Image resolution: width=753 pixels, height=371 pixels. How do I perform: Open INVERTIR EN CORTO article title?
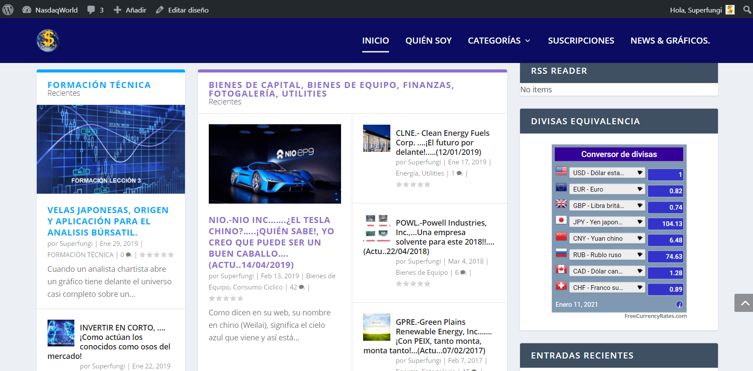109,342
